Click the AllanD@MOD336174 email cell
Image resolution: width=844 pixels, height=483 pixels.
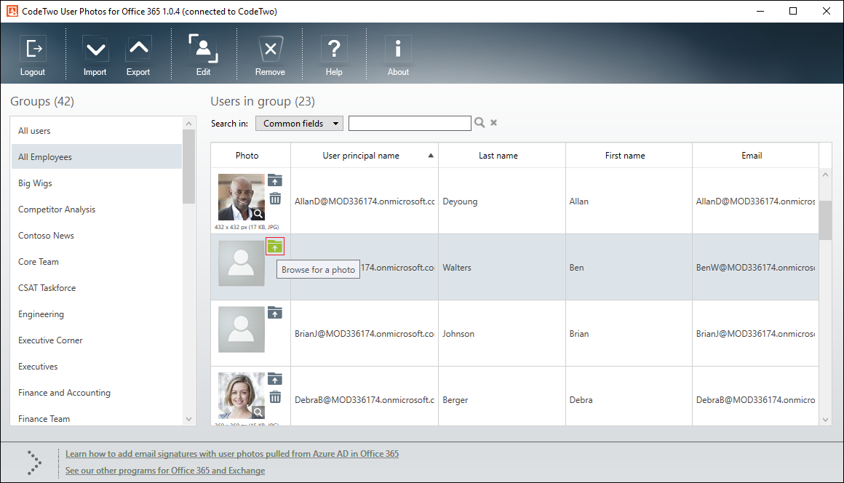pos(755,201)
